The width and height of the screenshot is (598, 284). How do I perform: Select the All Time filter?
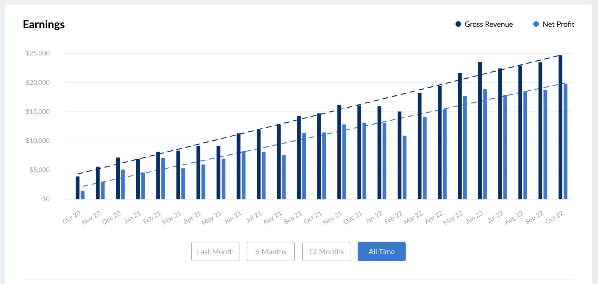[x=381, y=251]
